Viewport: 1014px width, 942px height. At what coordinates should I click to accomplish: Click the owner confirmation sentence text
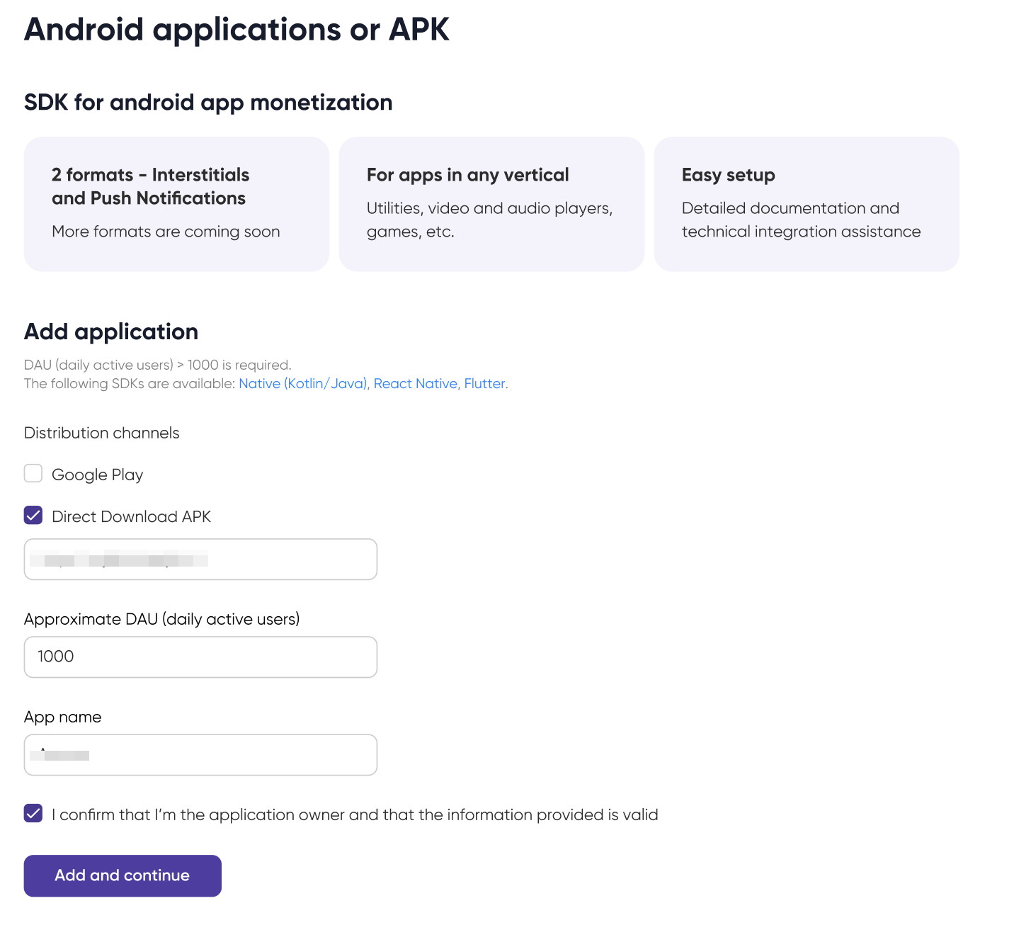point(355,815)
